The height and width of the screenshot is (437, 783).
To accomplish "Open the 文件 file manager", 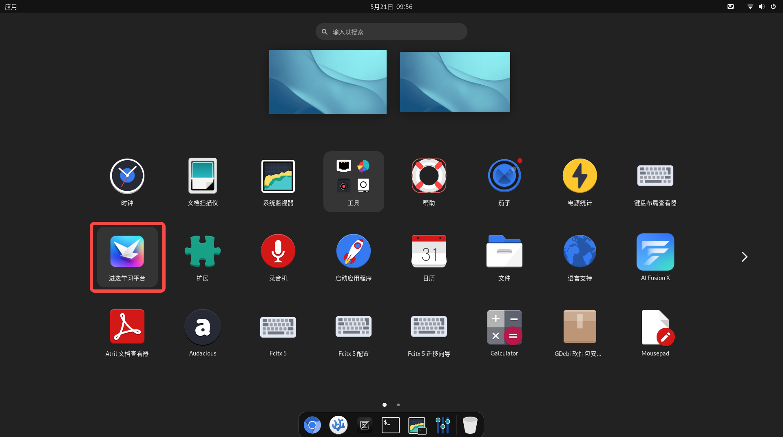I will [x=504, y=257].
